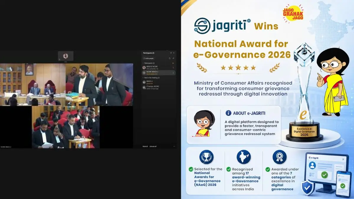Select the standing lawyers video tile
Viewport: 354px width, 199px height.
click(99, 84)
